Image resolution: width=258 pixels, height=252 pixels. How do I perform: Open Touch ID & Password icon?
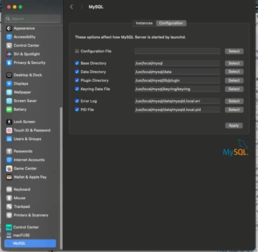9,130
